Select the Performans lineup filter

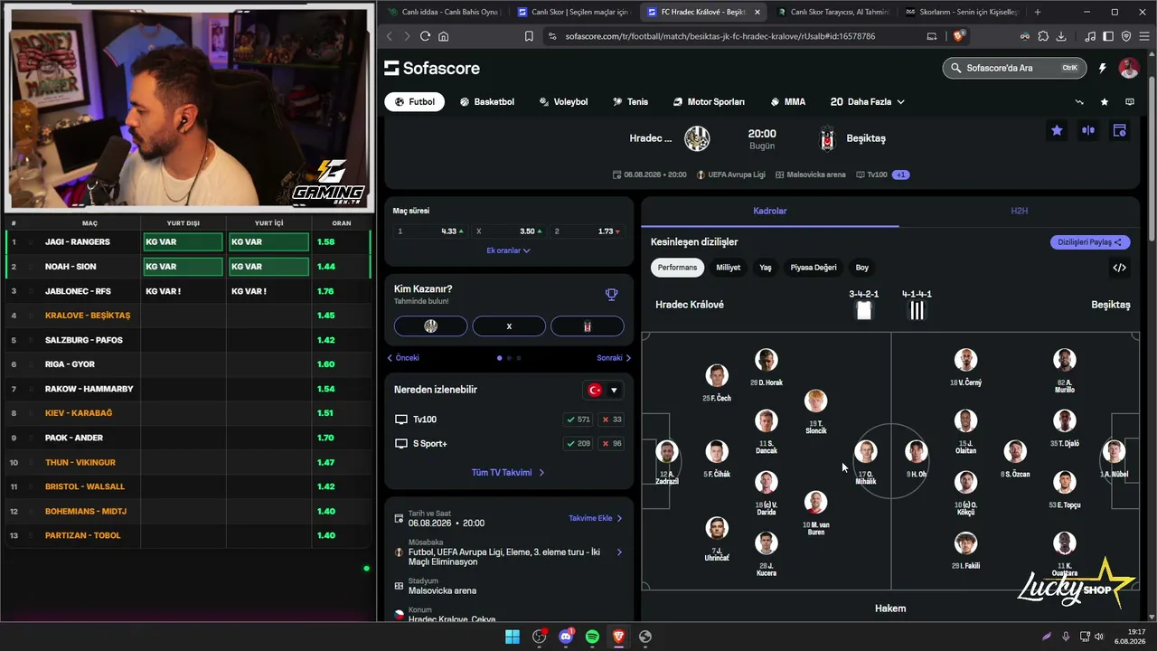677,268
